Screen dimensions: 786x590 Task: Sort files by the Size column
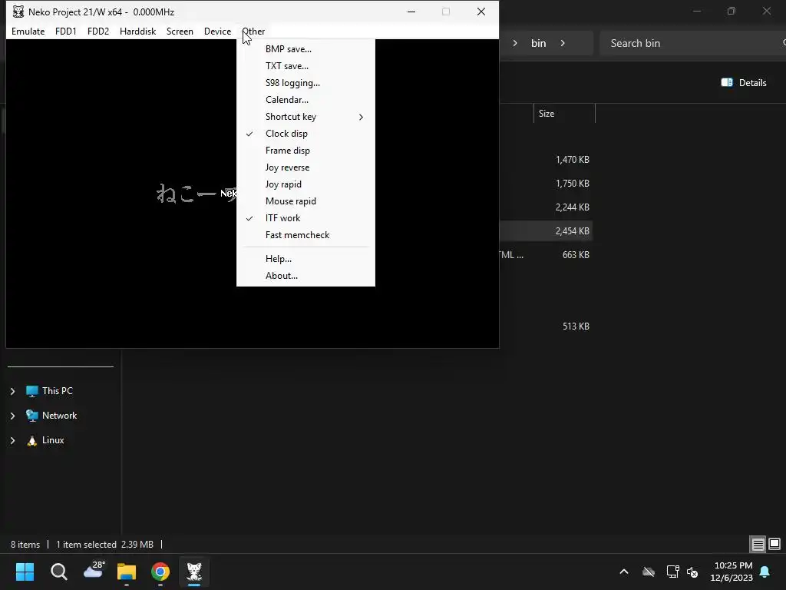tap(564, 114)
